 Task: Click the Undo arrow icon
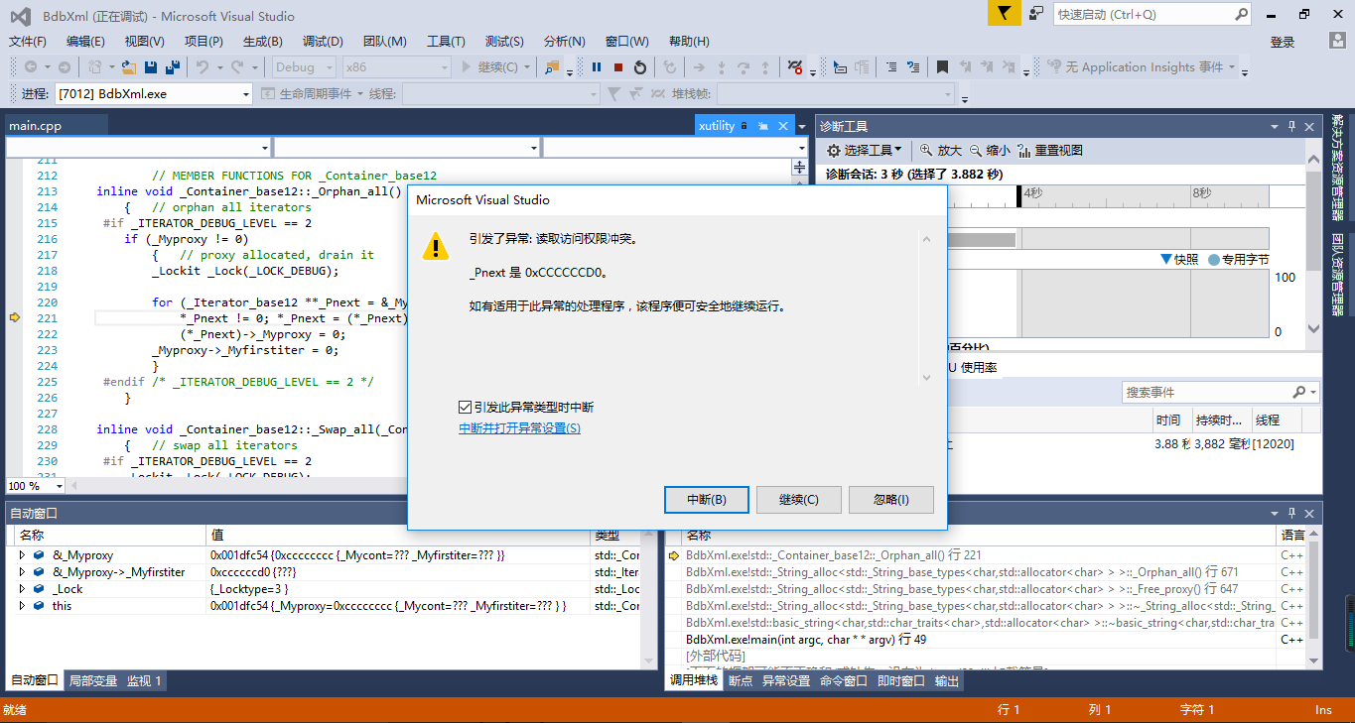(x=202, y=67)
